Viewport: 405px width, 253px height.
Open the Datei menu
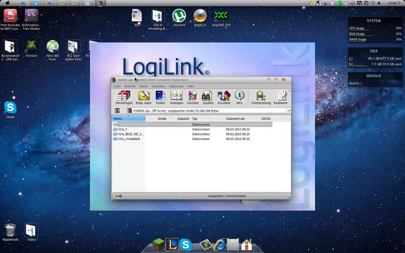[117, 86]
